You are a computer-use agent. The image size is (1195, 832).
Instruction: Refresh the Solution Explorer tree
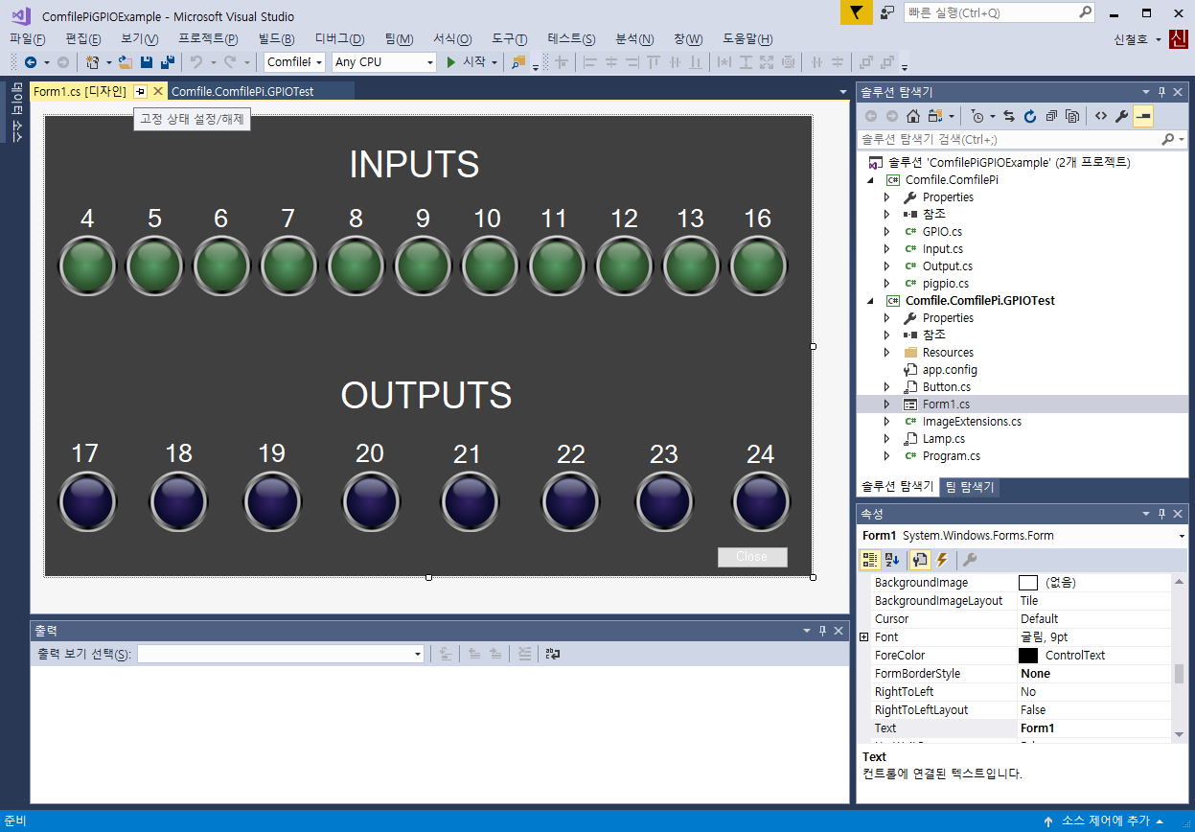(1030, 116)
